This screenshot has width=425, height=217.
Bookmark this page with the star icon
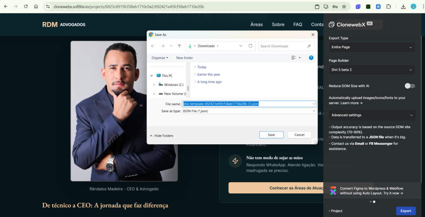pos(344,7)
